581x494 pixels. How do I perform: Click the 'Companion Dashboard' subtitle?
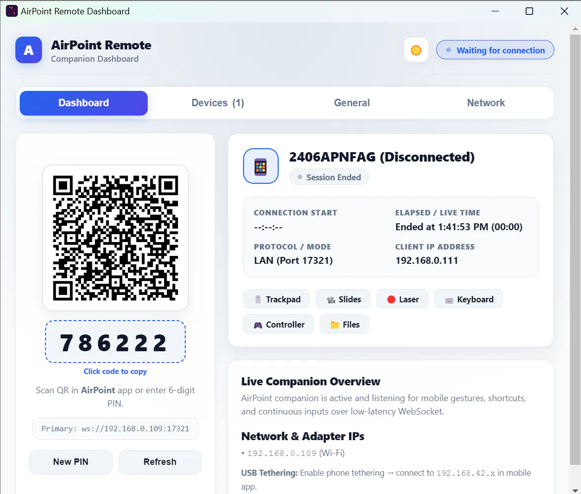(95, 59)
